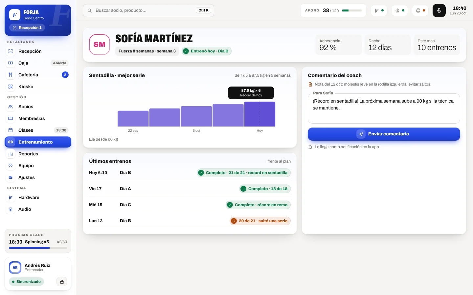Click the AR avatar of Andrés Ruiz

click(15, 267)
